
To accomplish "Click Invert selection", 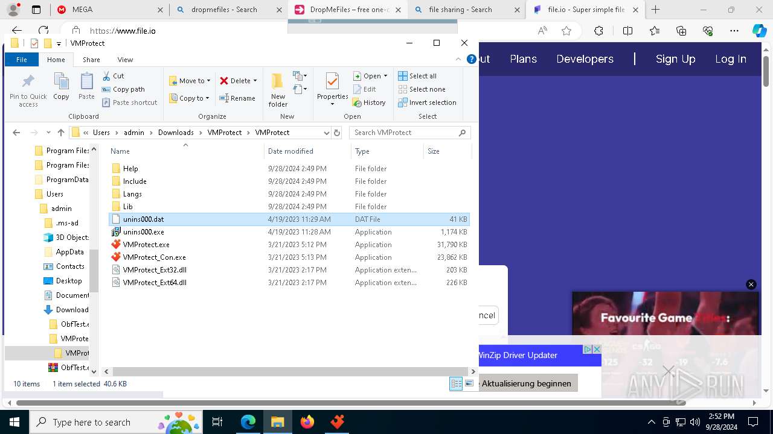I will pos(427,102).
